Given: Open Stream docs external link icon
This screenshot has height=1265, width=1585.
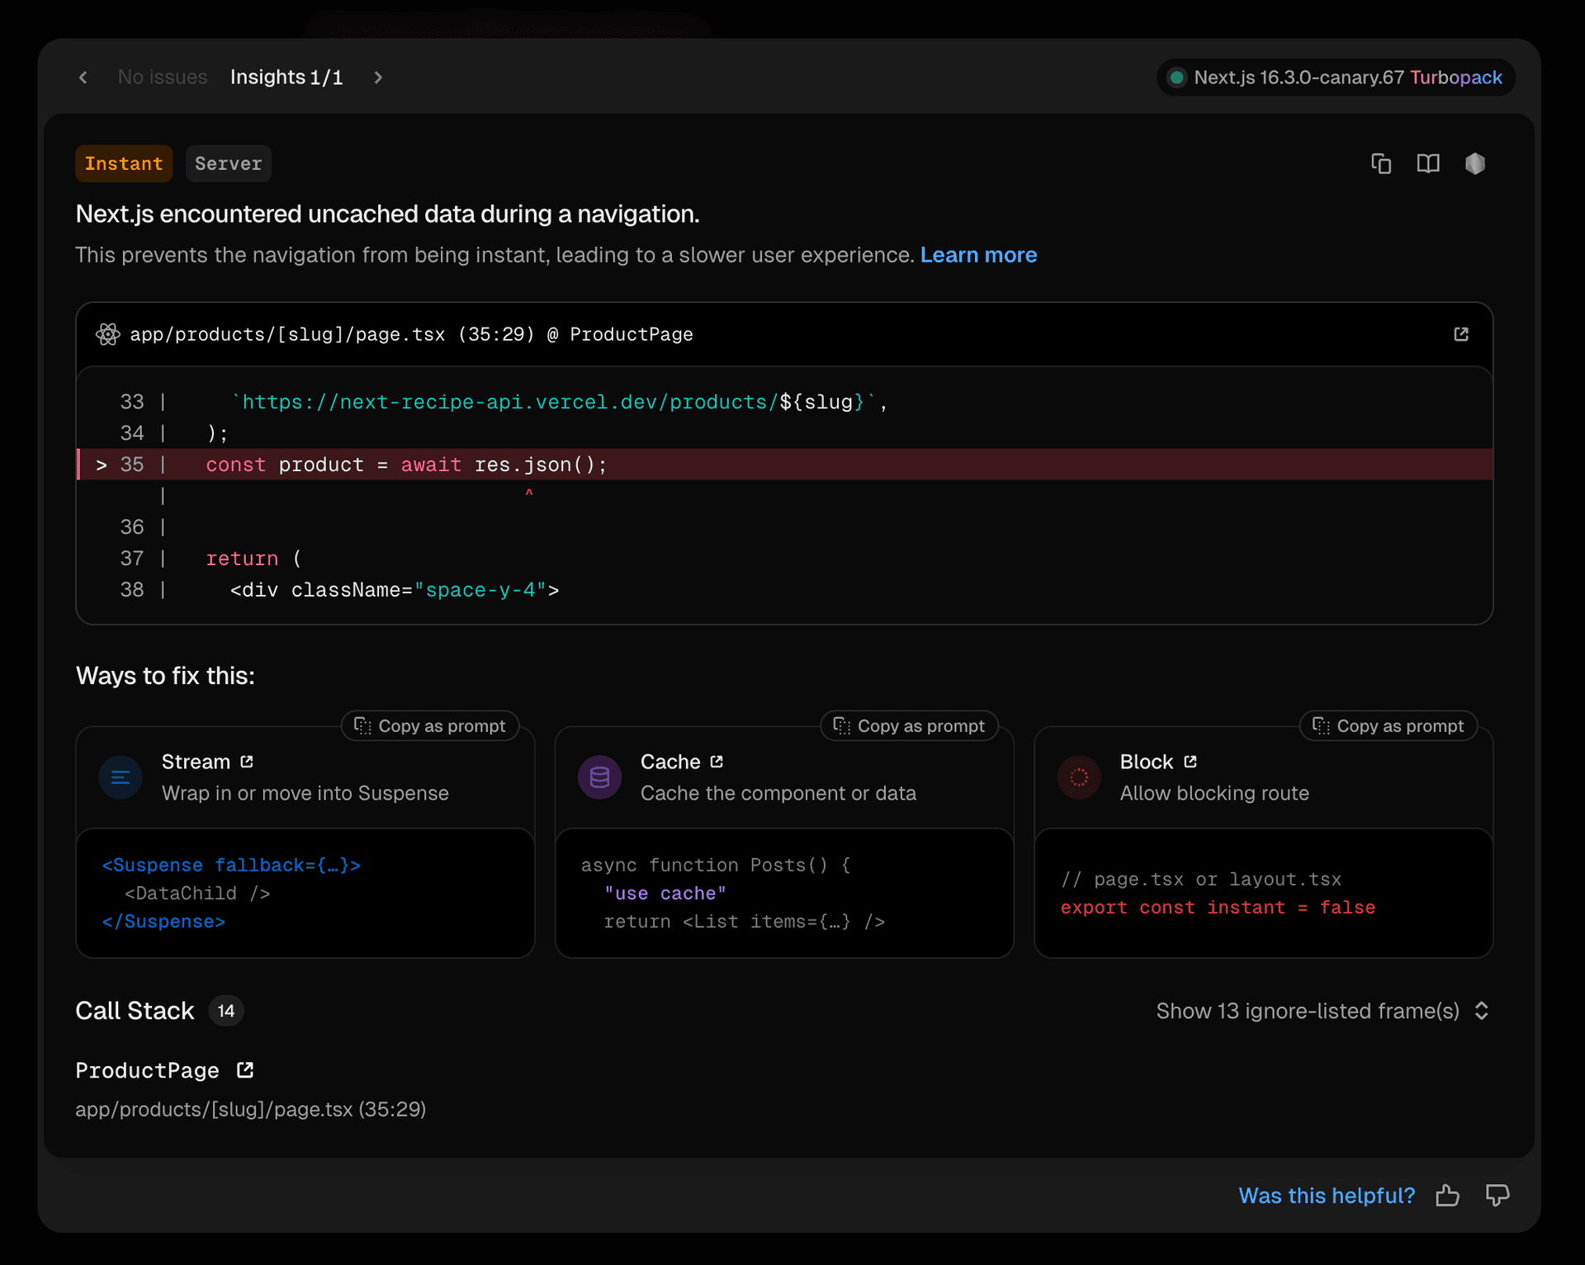Looking at the screenshot, I should click(x=247, y=762).
